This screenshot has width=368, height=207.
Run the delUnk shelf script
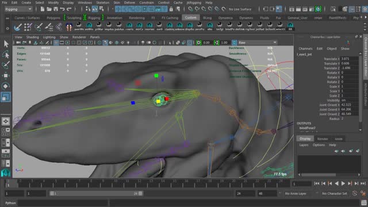(x=240, y=26)
